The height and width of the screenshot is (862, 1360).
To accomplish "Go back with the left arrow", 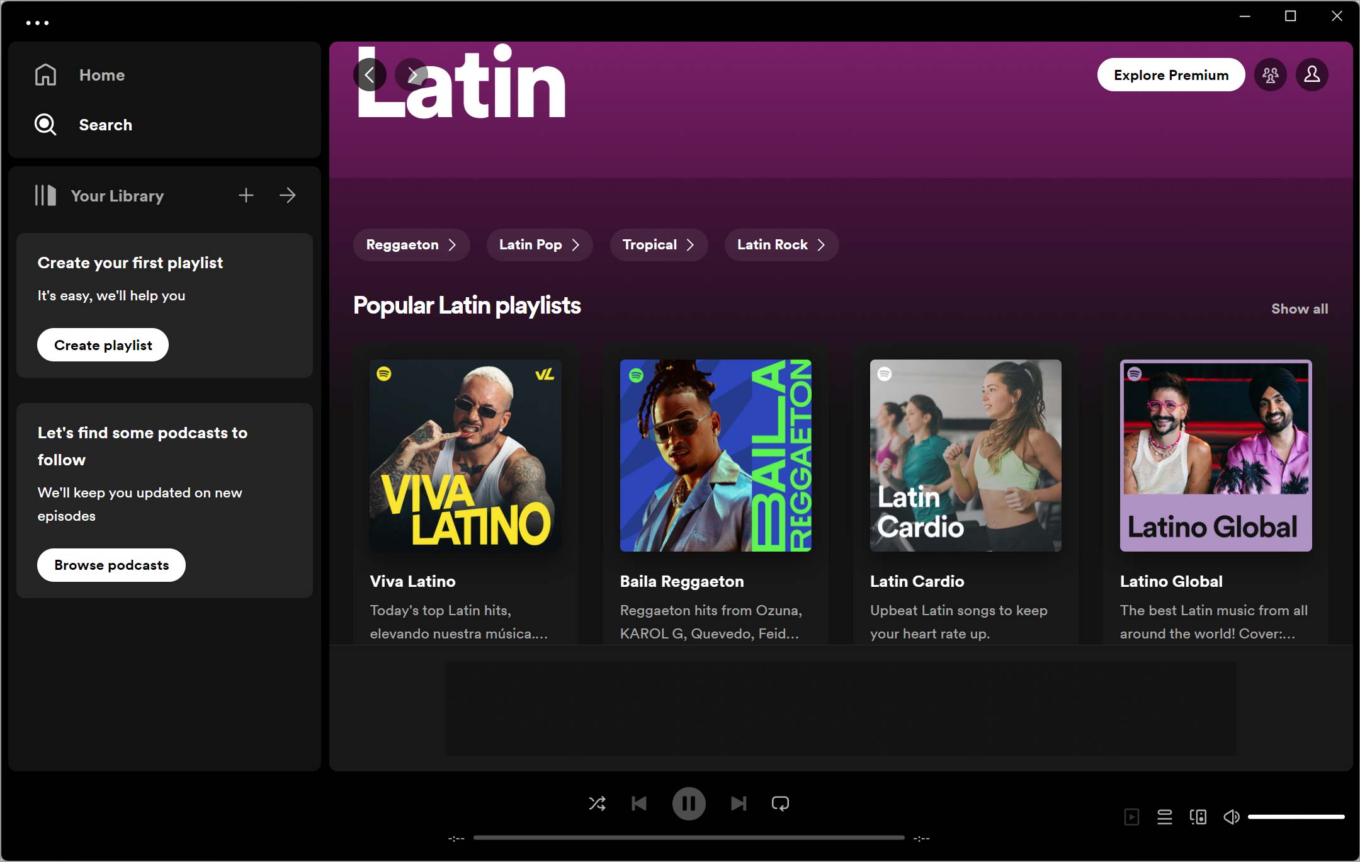I will click(x=370, y=75).
